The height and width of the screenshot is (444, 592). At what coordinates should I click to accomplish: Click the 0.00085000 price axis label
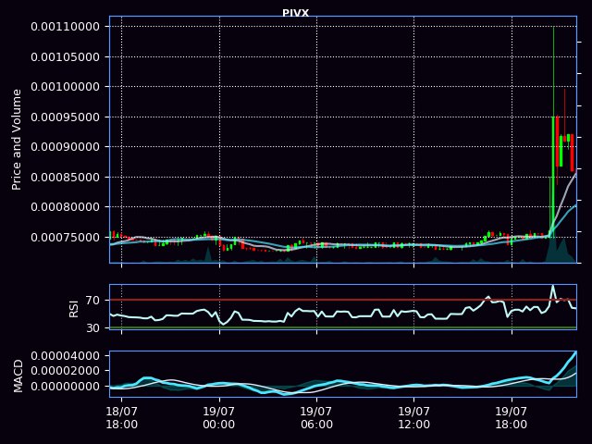(66, 177)
